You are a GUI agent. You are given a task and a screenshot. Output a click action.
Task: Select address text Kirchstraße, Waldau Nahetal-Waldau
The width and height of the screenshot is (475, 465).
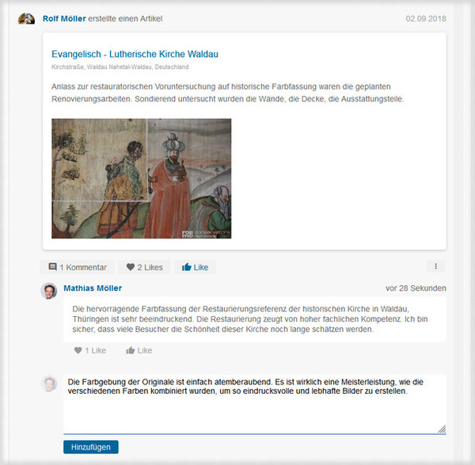120,67
